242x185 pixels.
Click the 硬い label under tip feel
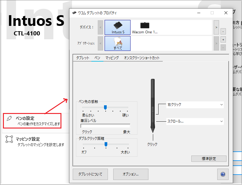point(125,115)
